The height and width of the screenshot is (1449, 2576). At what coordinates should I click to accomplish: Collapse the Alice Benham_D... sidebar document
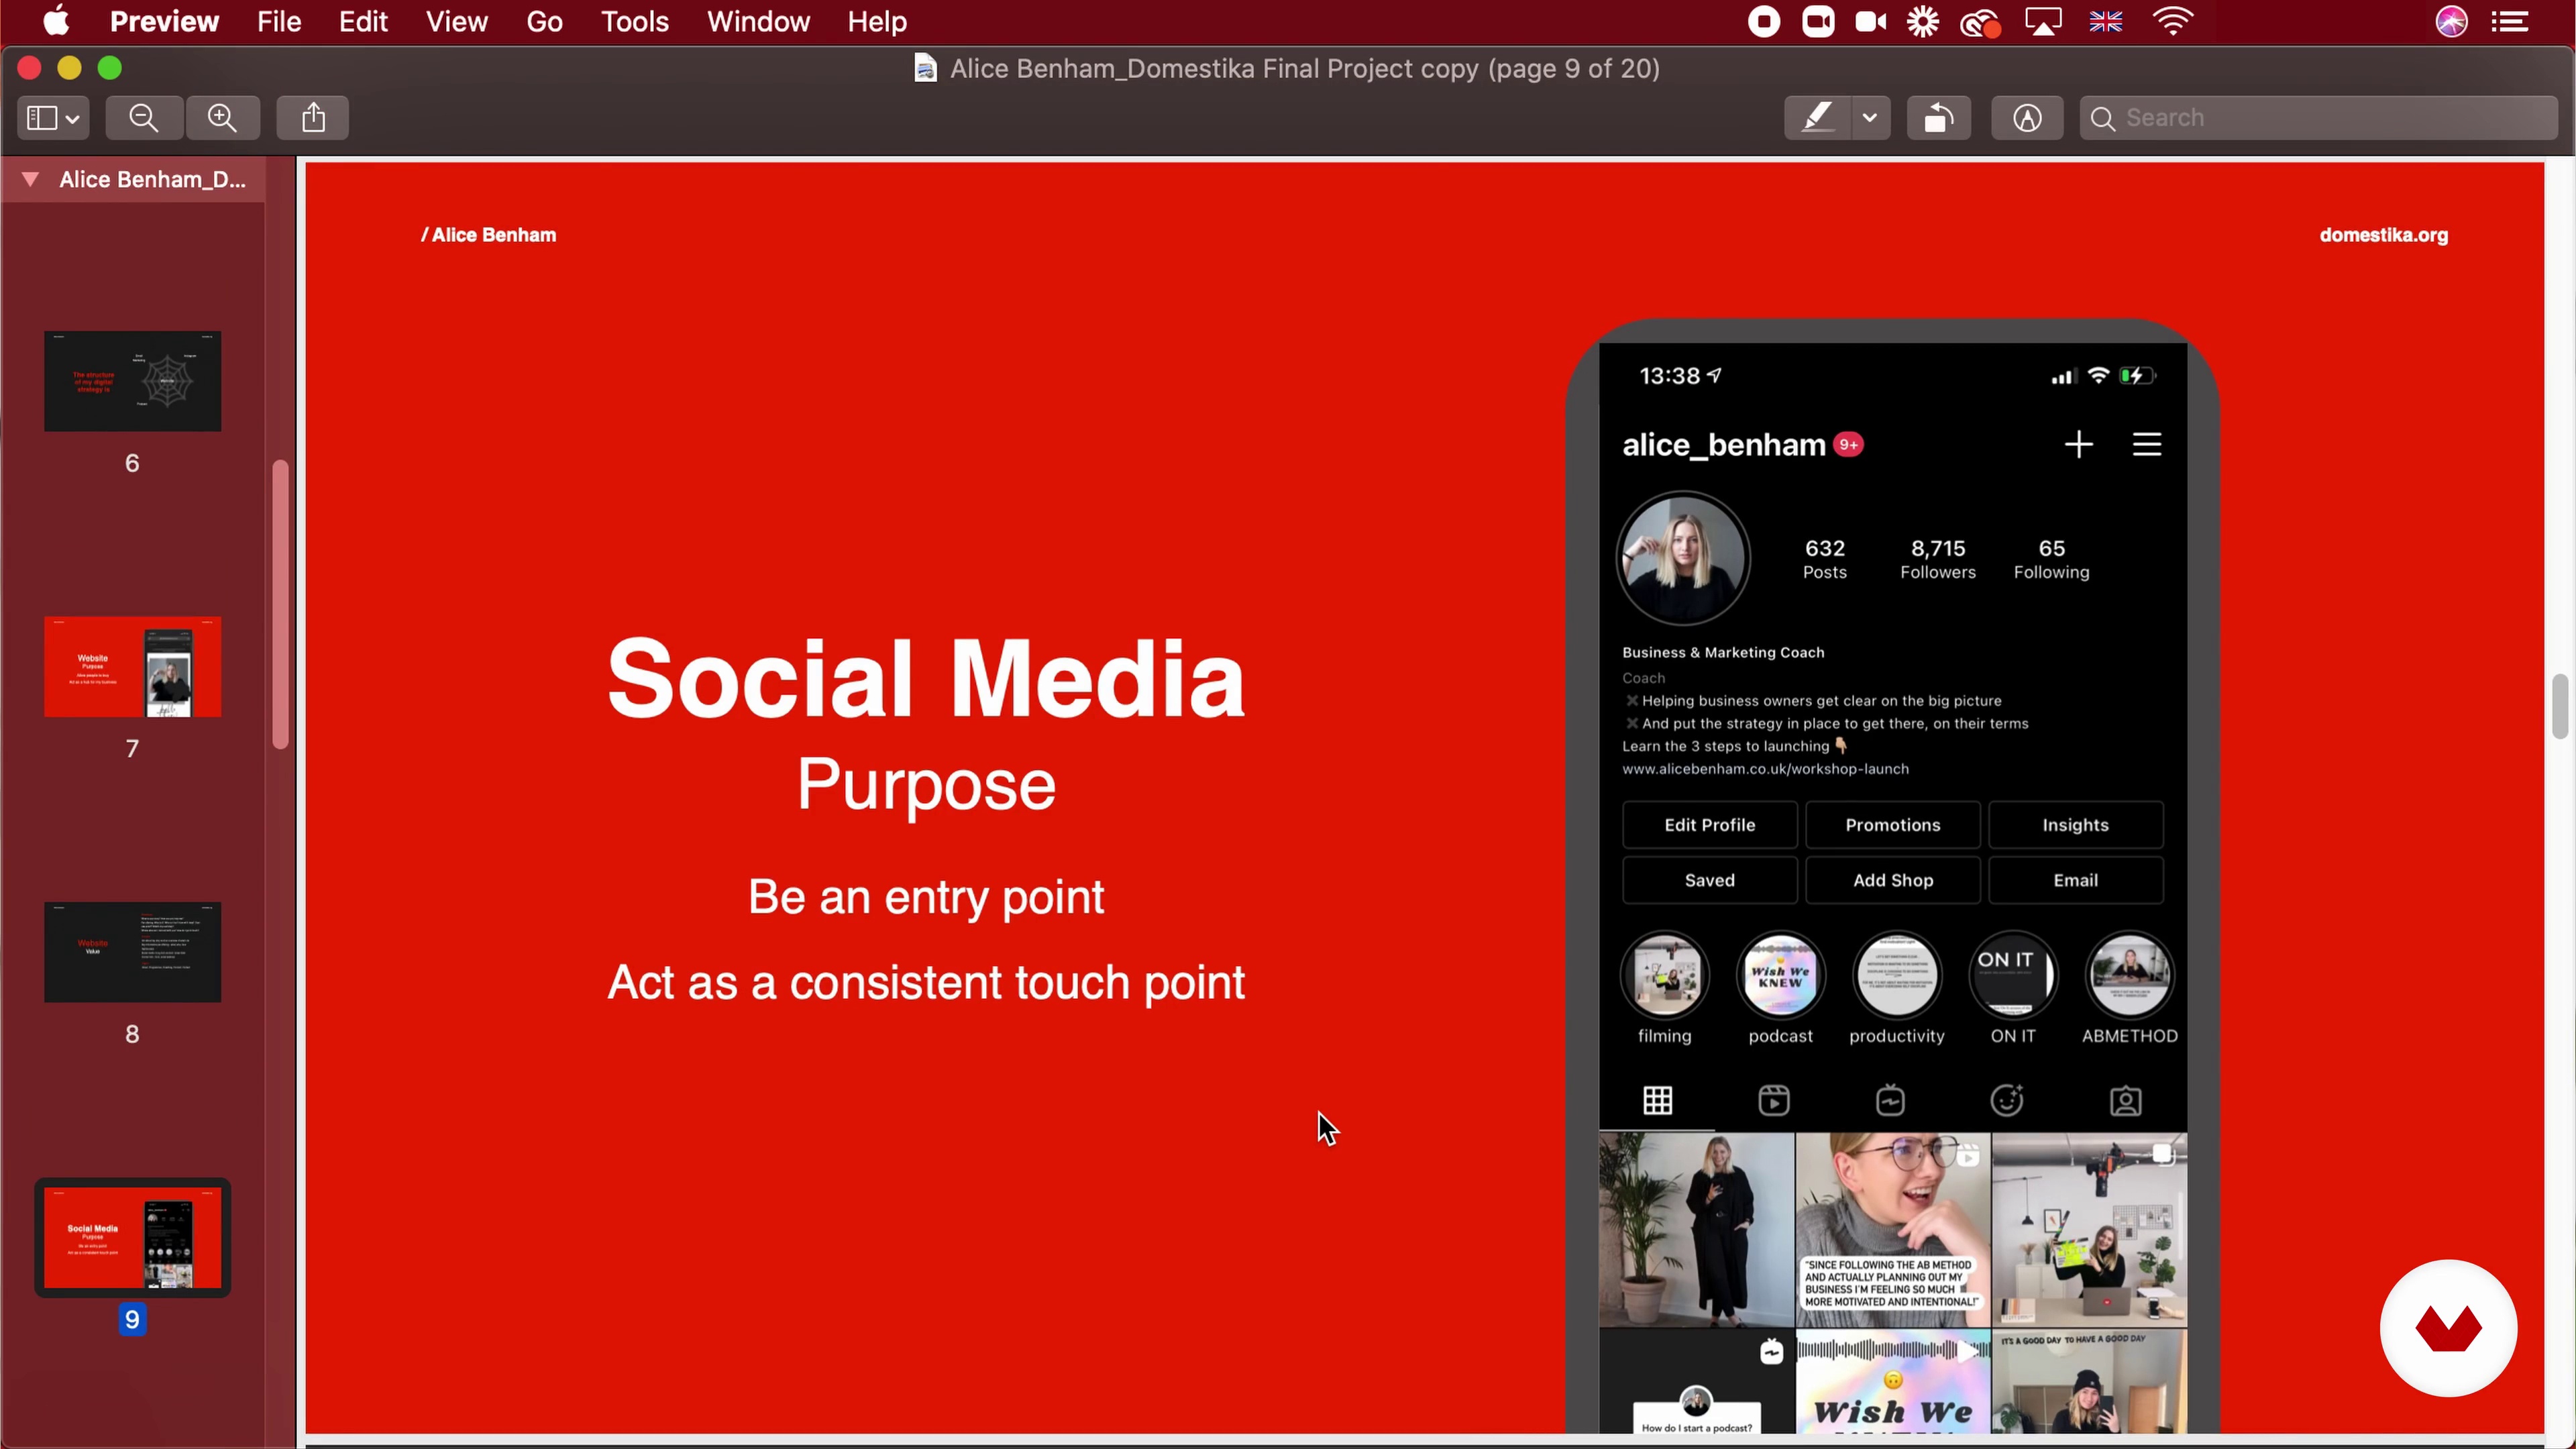click(x=30, y=179)
